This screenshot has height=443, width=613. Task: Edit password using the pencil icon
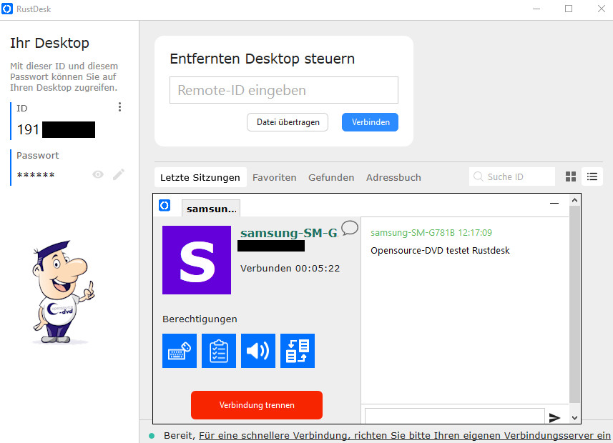click(119, 174)
